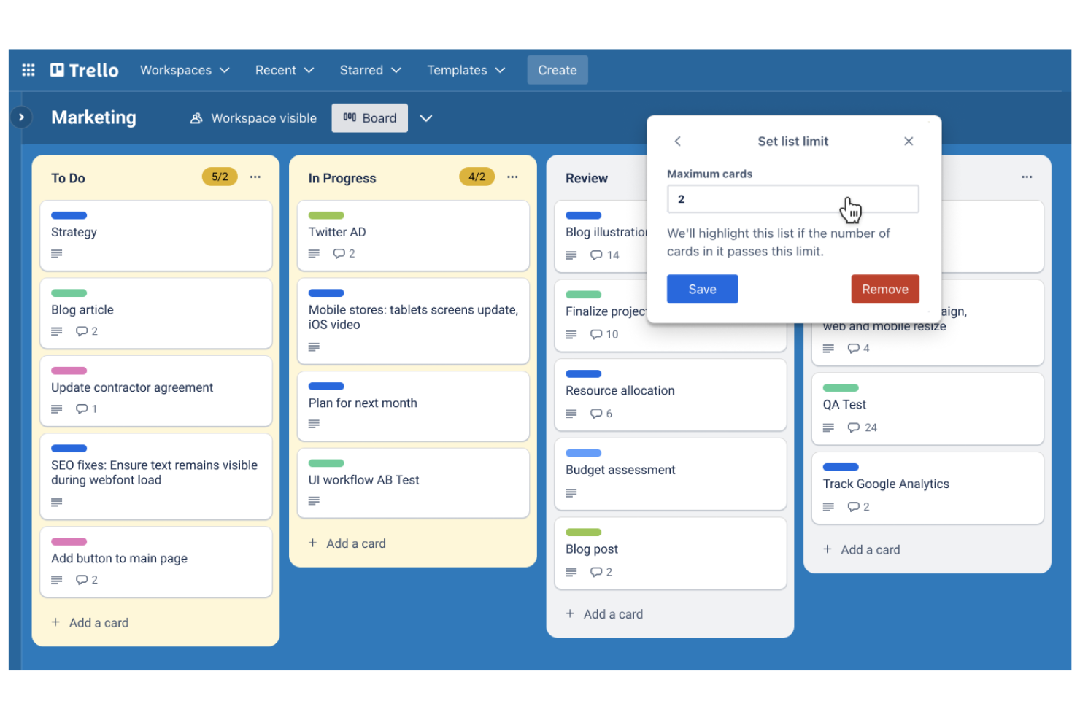Viewport: 1080px width, 720px height.
Task: Click the back arrow in Set list limit dialog
Action: coord(678,141)
